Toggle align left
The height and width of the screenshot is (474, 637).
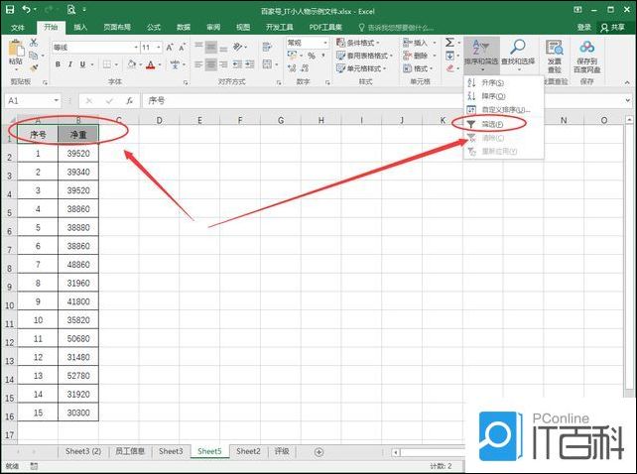[198, 64]
